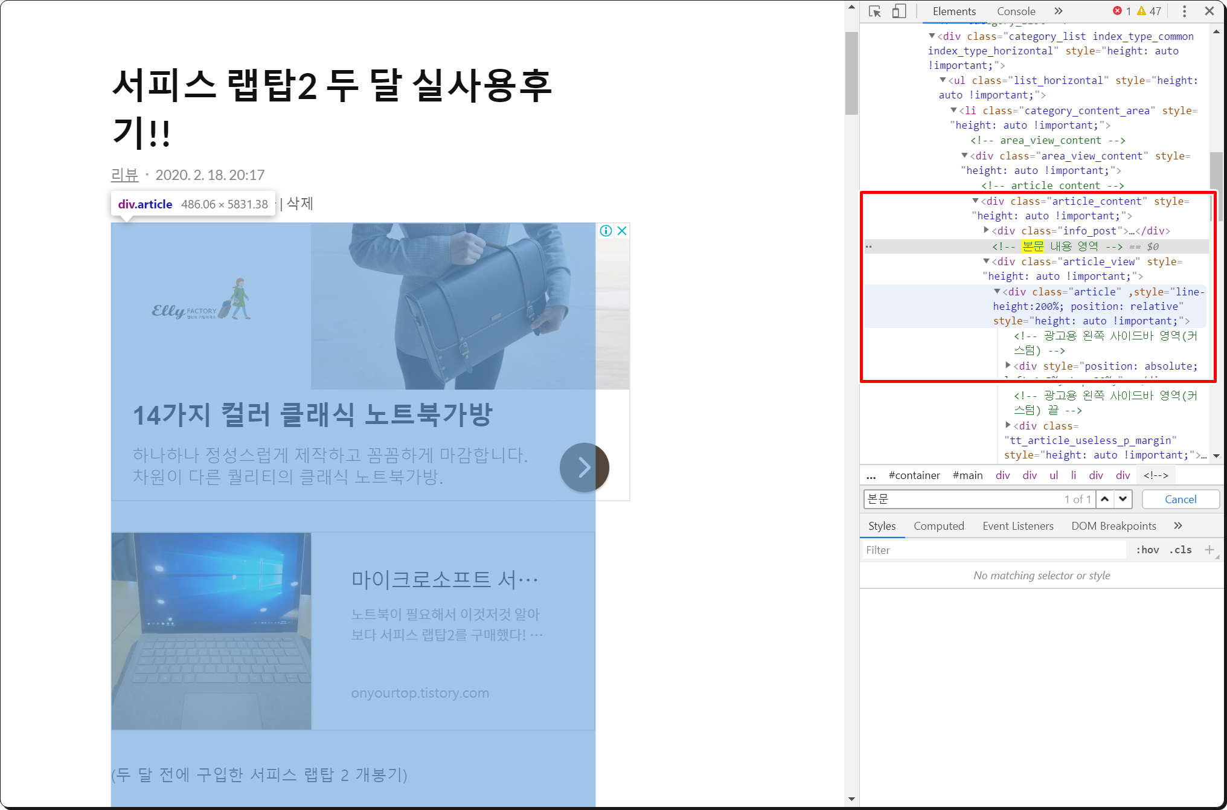The width and height of the screenshot is (1227, 810).
Task: Click the yellow warning count icon
Action: click(1141, 11)
